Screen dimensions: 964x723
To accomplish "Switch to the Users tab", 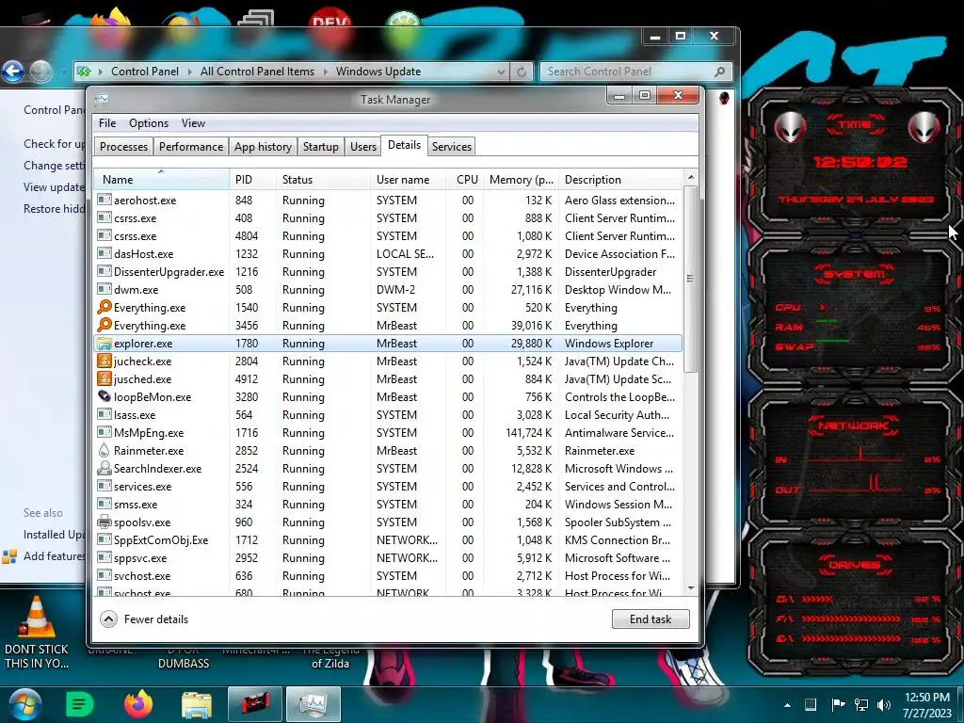I will tap(362, 146).
